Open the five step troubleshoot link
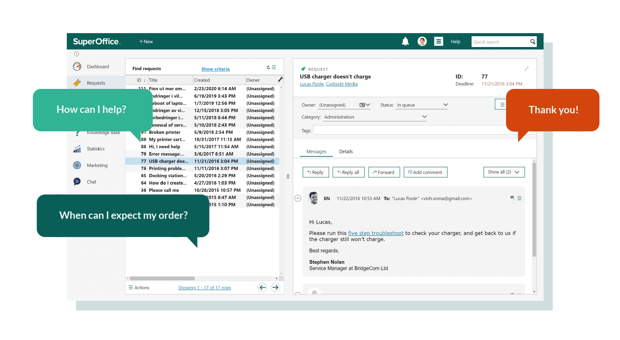This screenshot has width=620, height=340. (x=375, y=233)
